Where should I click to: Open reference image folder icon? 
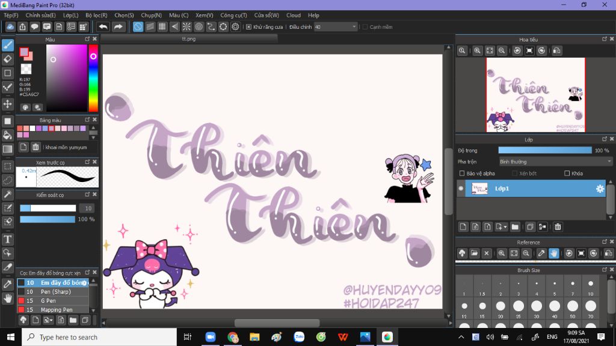pyautogui.click(x=474, y=253)
